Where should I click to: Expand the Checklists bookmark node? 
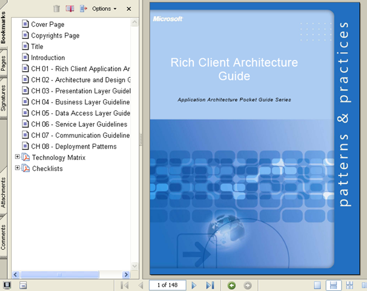point(17,167)
